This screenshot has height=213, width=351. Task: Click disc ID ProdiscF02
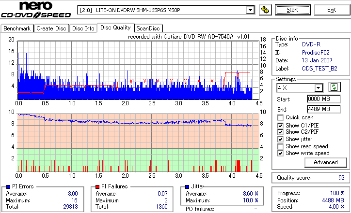[316, 53]
